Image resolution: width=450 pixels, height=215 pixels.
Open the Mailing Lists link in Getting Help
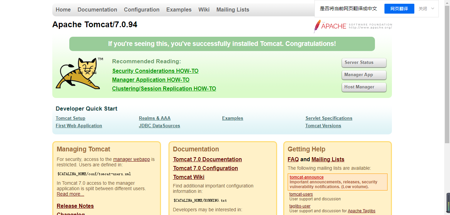click(x=328, y=159)
